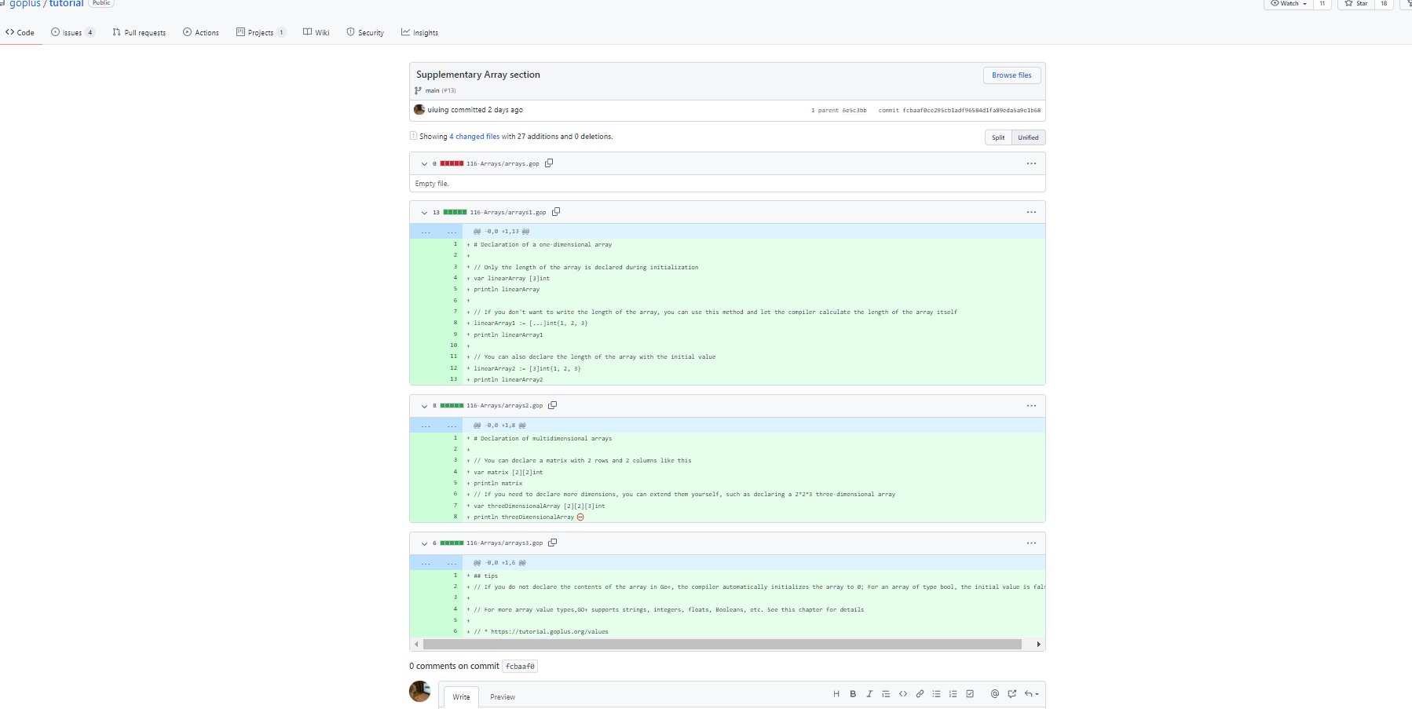Open options menu for arrays3.gop
The width and height of the screenshot is (1412, 709).
tap(1031, 543)
